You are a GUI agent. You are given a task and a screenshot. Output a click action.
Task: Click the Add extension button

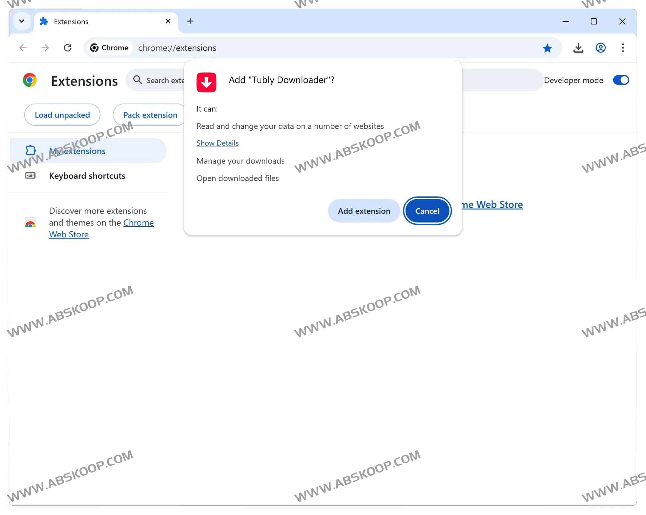(364, 211)
